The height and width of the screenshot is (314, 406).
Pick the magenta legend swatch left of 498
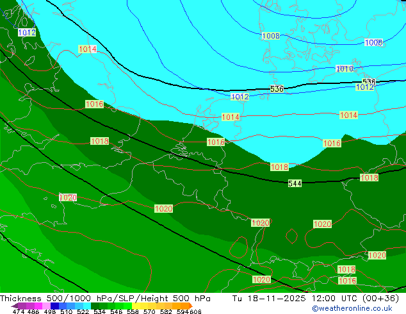[38, 306]
